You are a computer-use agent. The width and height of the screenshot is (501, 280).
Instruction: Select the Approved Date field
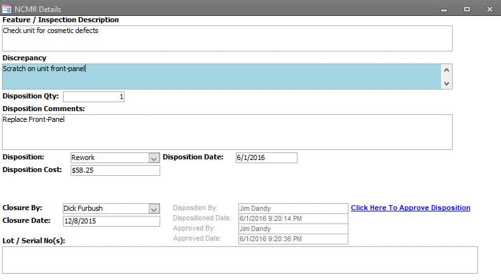(293, 239)
